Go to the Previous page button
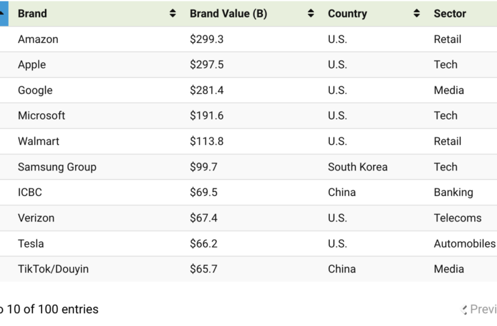This screenshot has height=326, width=497. click(x=480, y=309)
